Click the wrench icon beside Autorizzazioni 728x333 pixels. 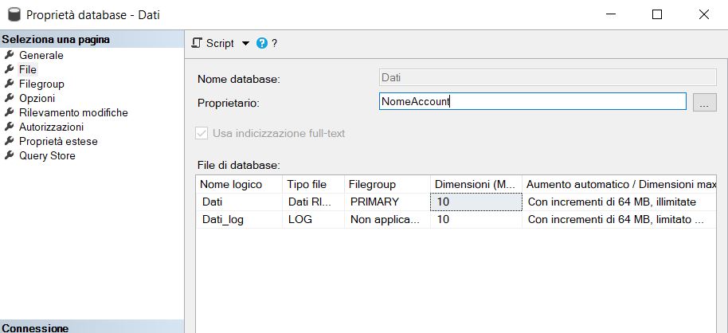coord(10,127)
